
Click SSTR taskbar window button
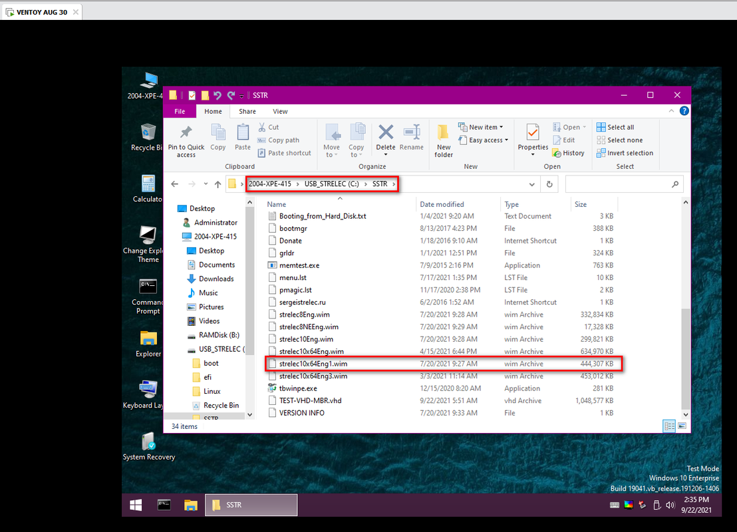(251, 505)
